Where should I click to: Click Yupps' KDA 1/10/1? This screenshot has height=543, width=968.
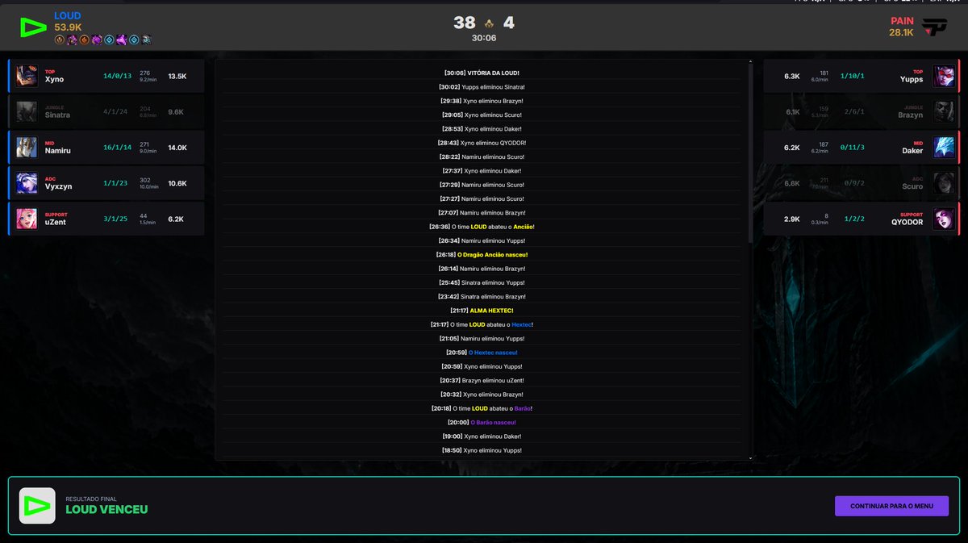(852, 76)
